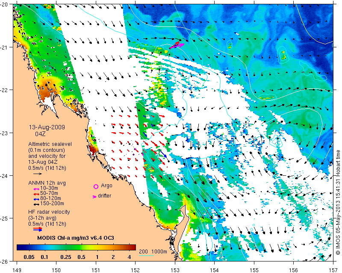Screen dimensions: 342x273
Task: Click the date label 13-Aug-2009
Action: (47, 127)
